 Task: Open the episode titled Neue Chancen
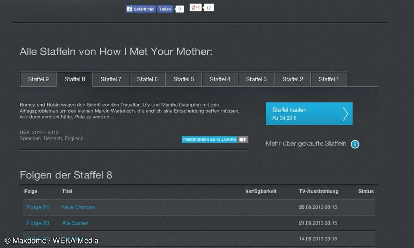click(78, 207)
